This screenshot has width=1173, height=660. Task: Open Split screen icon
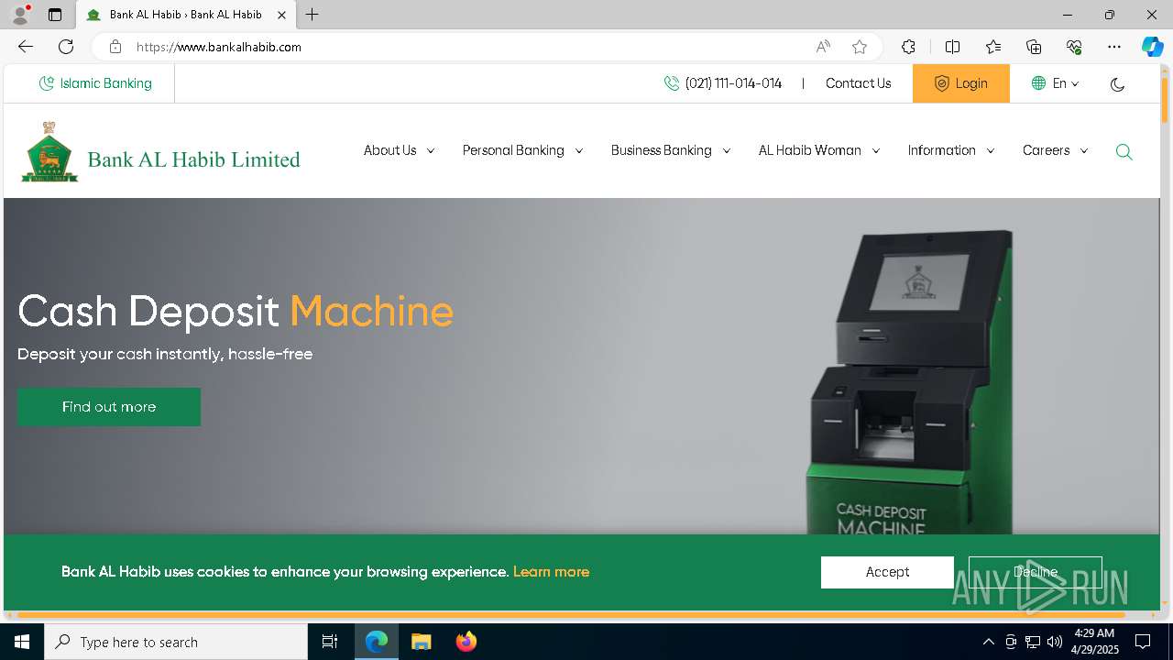click(952, 47)
